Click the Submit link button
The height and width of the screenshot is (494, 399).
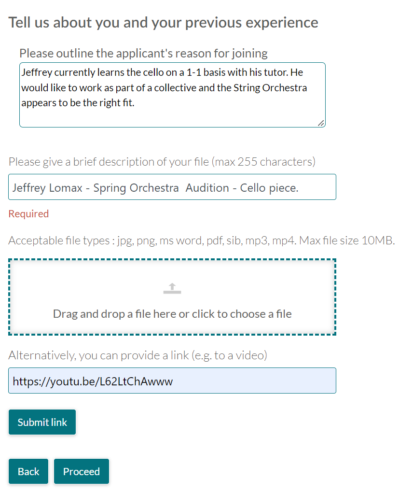(x=42, y=422)
